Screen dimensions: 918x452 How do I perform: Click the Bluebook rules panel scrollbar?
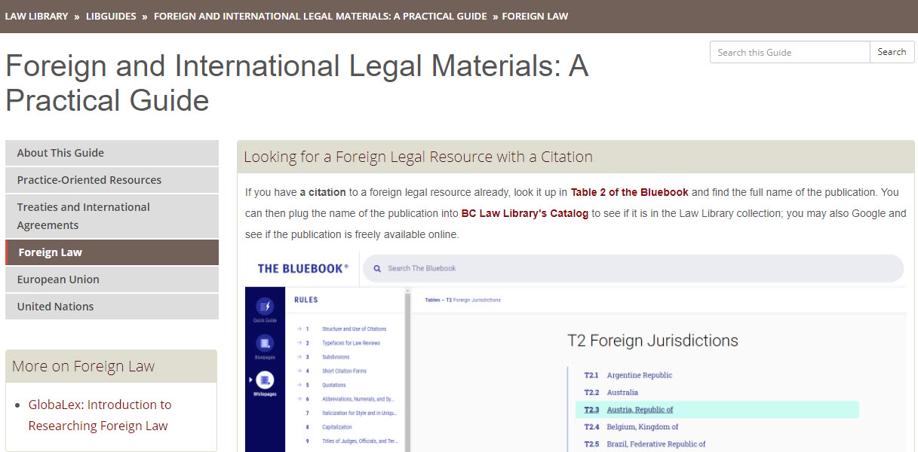click(x=408, y=371)
